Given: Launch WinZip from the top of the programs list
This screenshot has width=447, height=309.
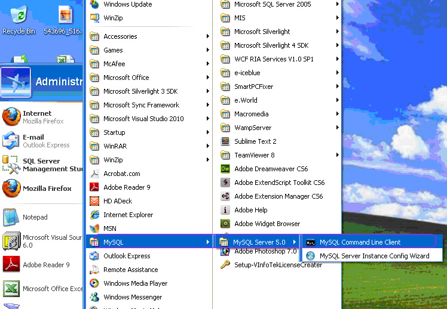Looking at the screenshot, I should coord(149,18).
